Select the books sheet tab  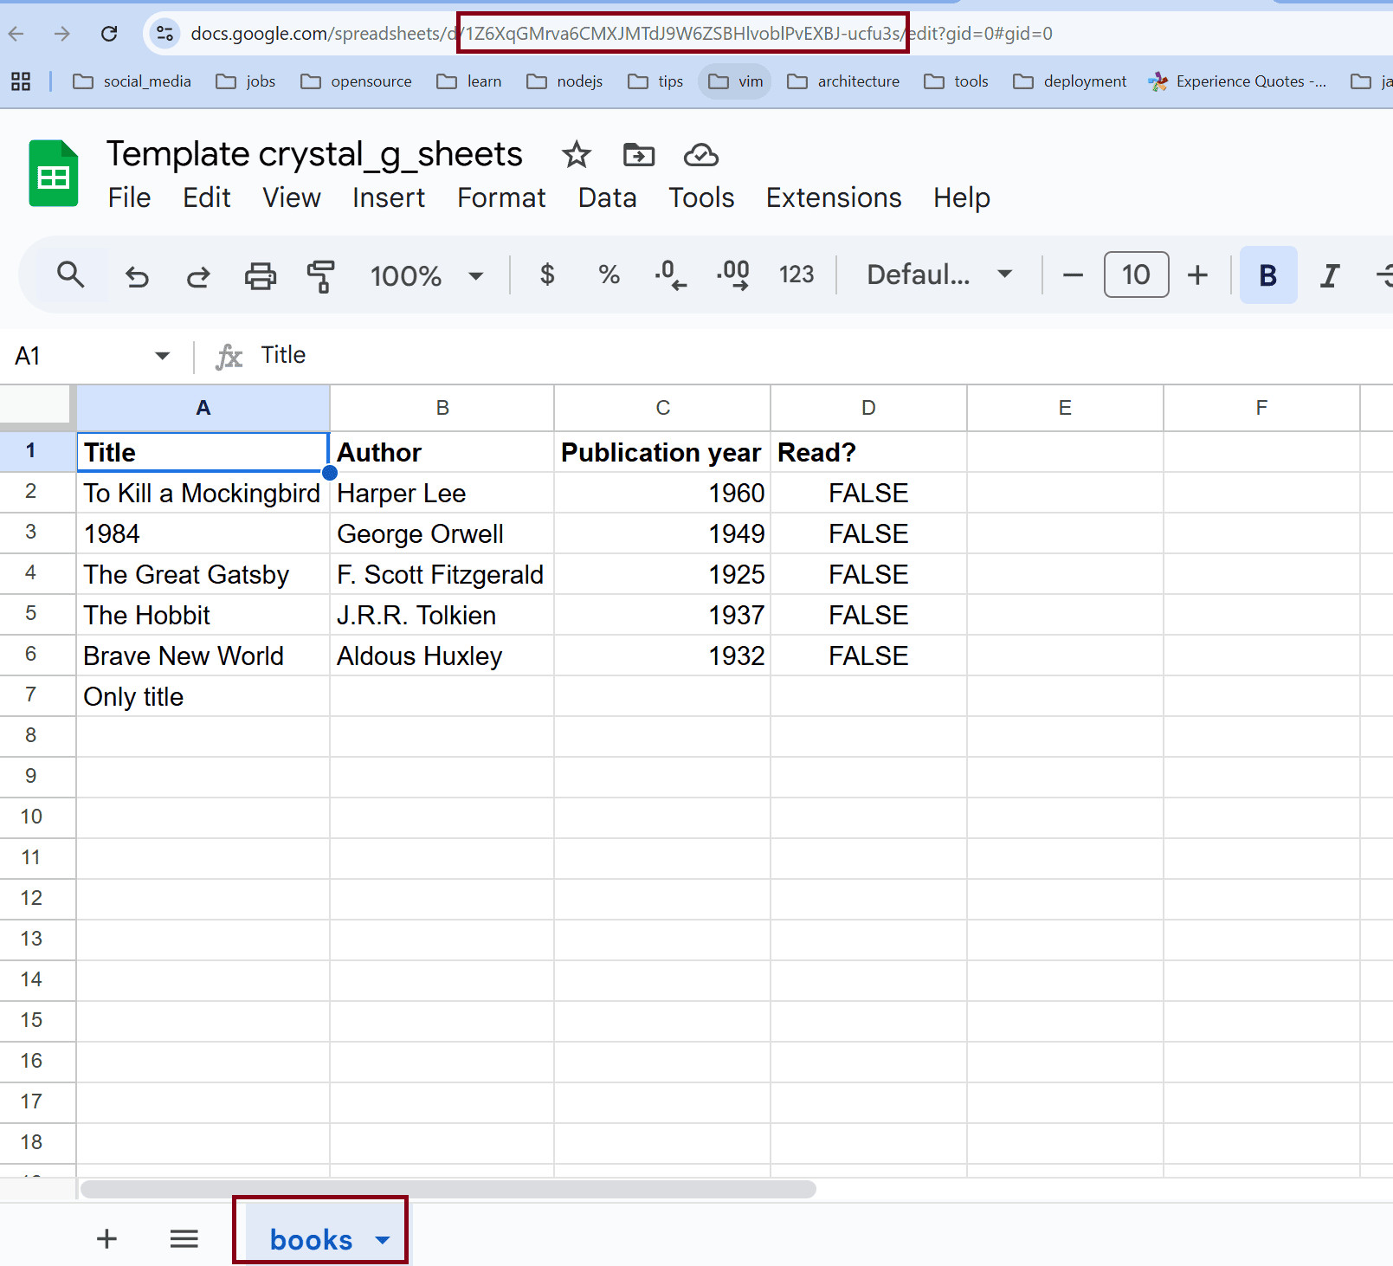311,1240
